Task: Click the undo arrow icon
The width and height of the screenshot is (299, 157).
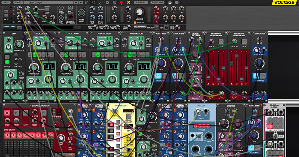Action: tap(87, 2)
